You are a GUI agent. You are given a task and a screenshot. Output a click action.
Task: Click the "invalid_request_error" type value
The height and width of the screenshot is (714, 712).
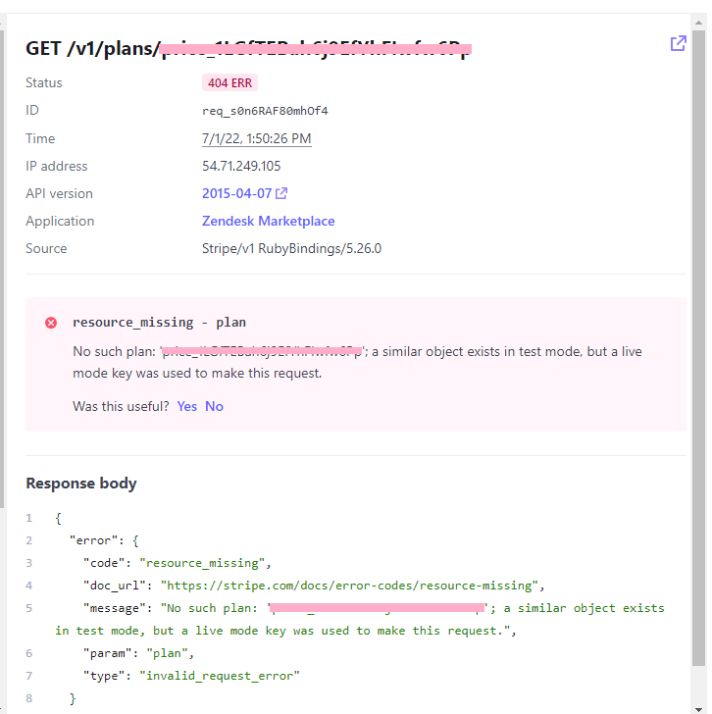(219, 676)
